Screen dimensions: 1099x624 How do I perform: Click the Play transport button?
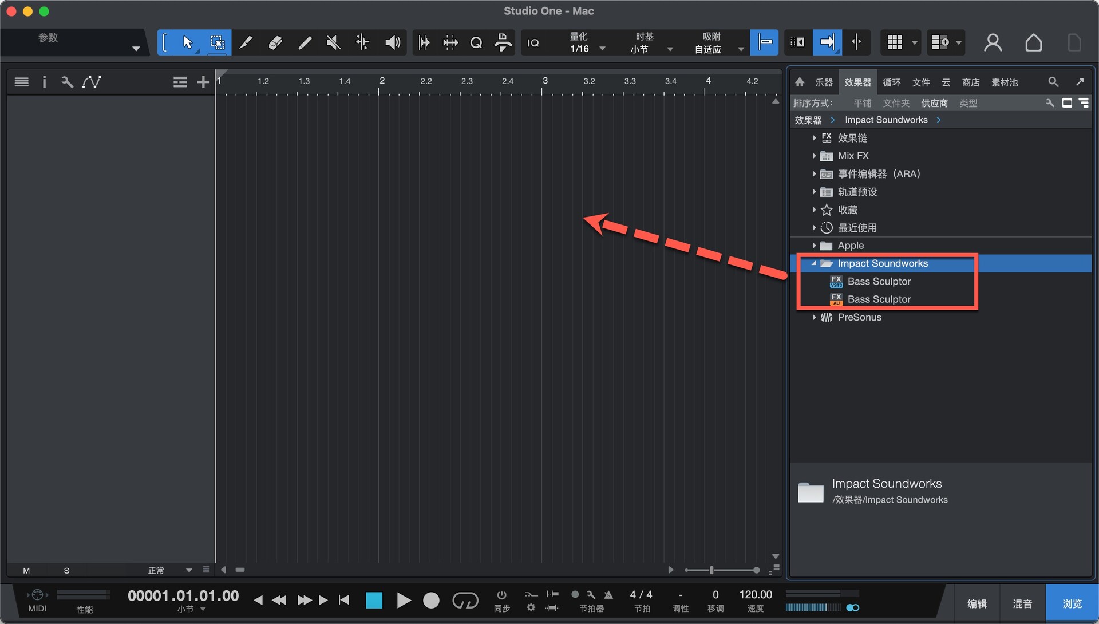(404, 600)
